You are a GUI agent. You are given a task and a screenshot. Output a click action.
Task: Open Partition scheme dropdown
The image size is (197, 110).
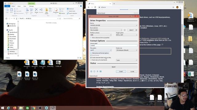point(101,35)
